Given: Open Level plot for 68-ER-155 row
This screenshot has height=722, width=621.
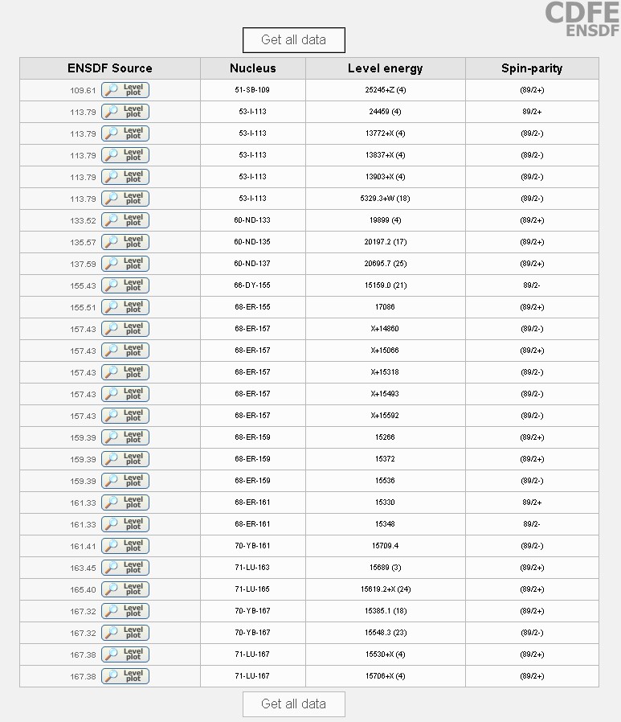Looking at the screenshot, I should pos(125,307).
